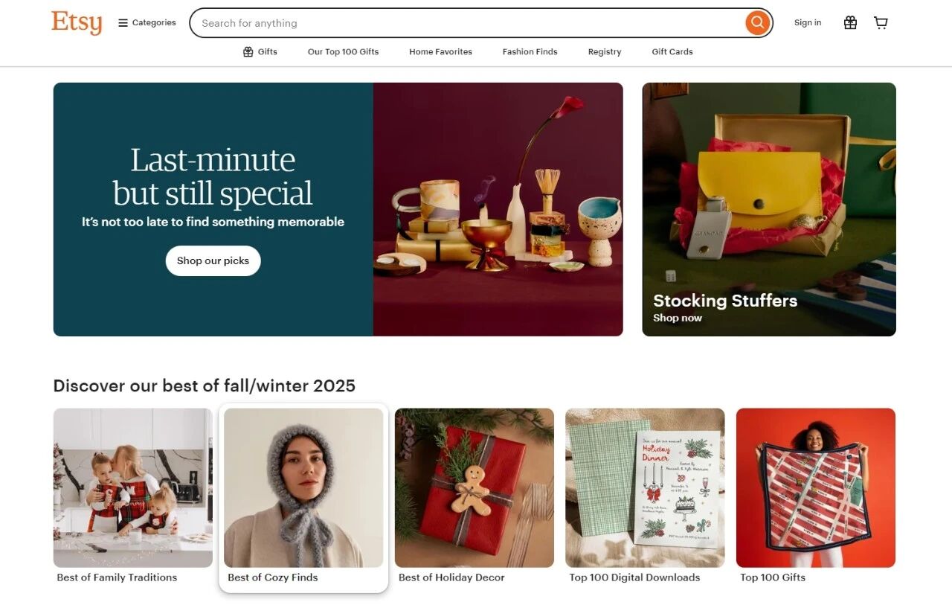Expand the Categories menu
The image size is (952, 605).
click(147, 23)
